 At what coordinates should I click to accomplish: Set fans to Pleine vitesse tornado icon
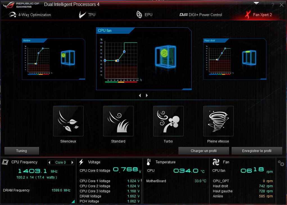pyautogui.click(x=218, y=121)
